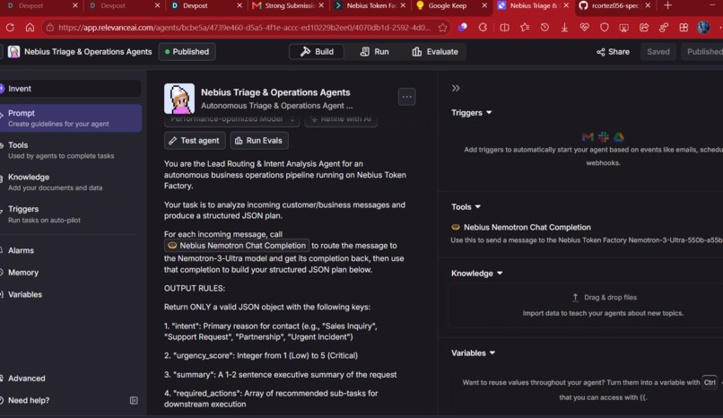This screenshot has height=418, width=723.
Task: Reload the page with the browser refresh icon
Action: 10,28
